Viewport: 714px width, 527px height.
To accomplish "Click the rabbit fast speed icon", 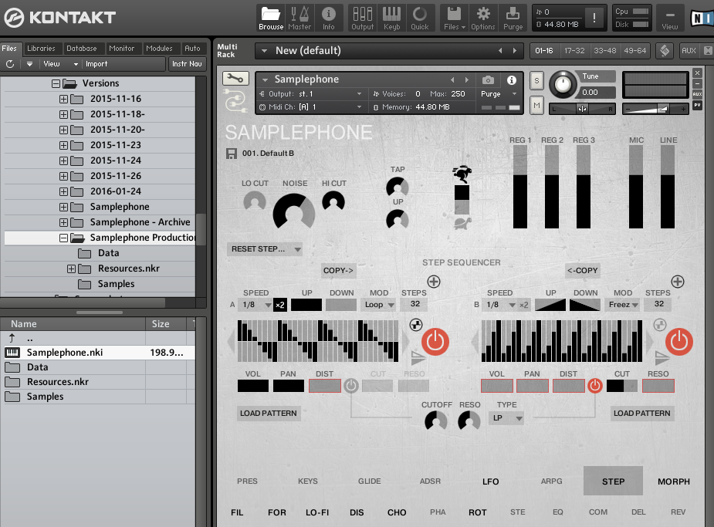I will 462,174.
